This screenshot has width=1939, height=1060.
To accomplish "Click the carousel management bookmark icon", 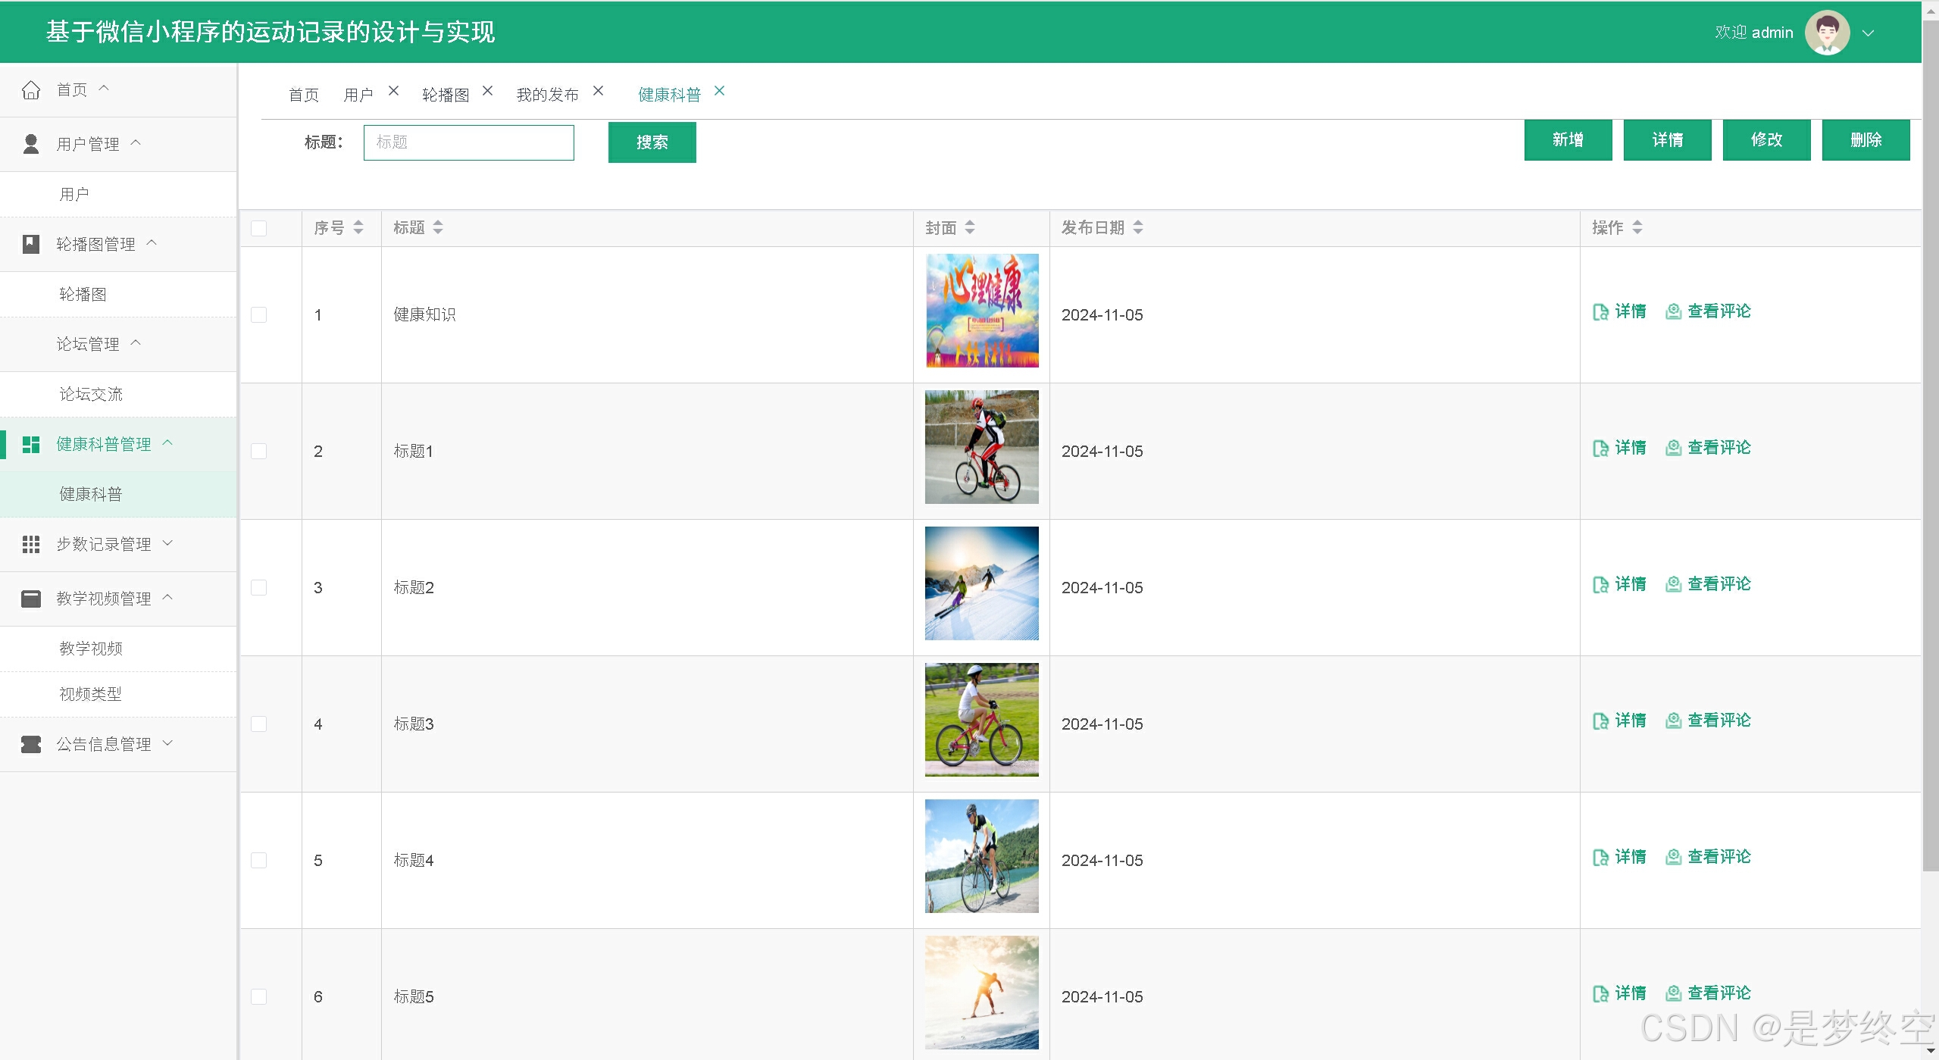I will coord(31,244).
